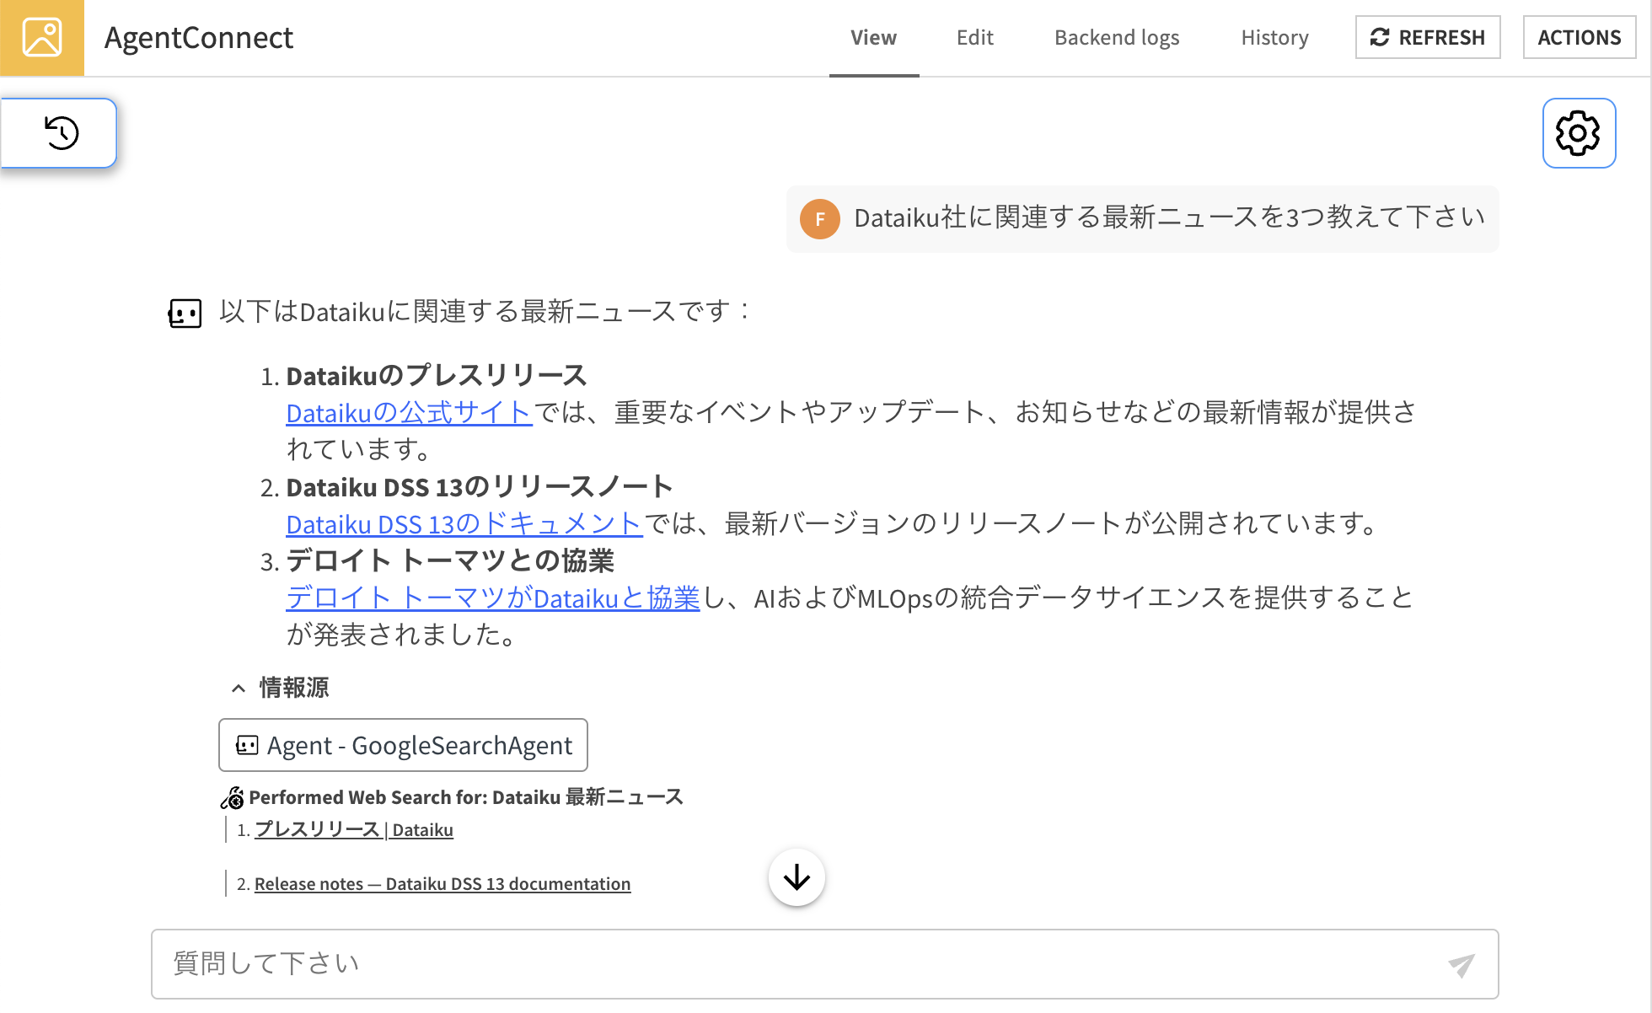Follow the Dataiku DSS 13のドキュメント link
1652x1013 pixels.
click(x=464, y=524)
